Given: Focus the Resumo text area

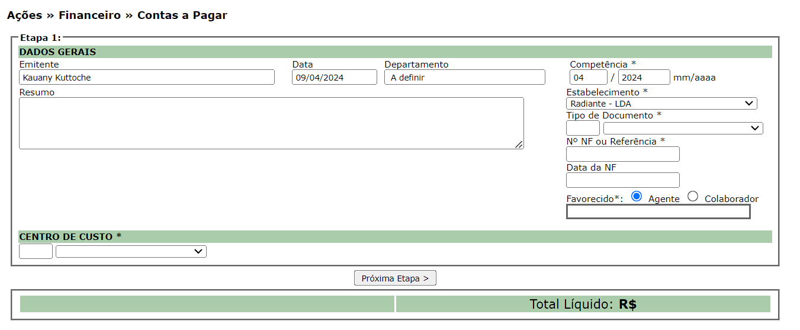Looking at the screenshot, I should tap(271, 123).
